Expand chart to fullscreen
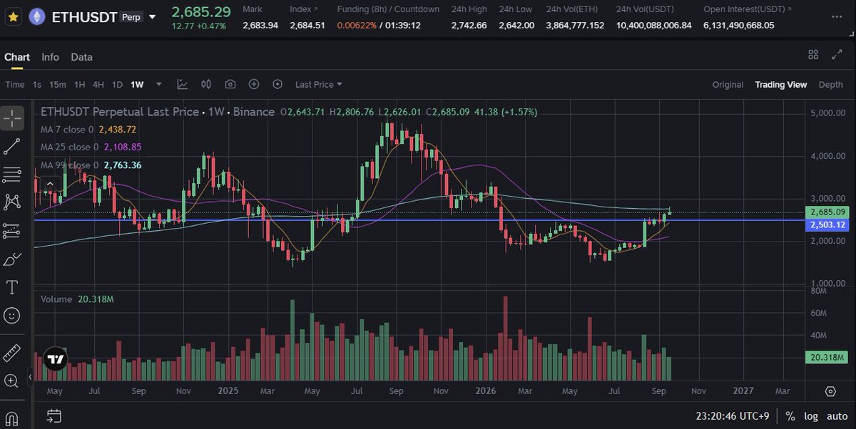856x429 pixels. [837, 55]
